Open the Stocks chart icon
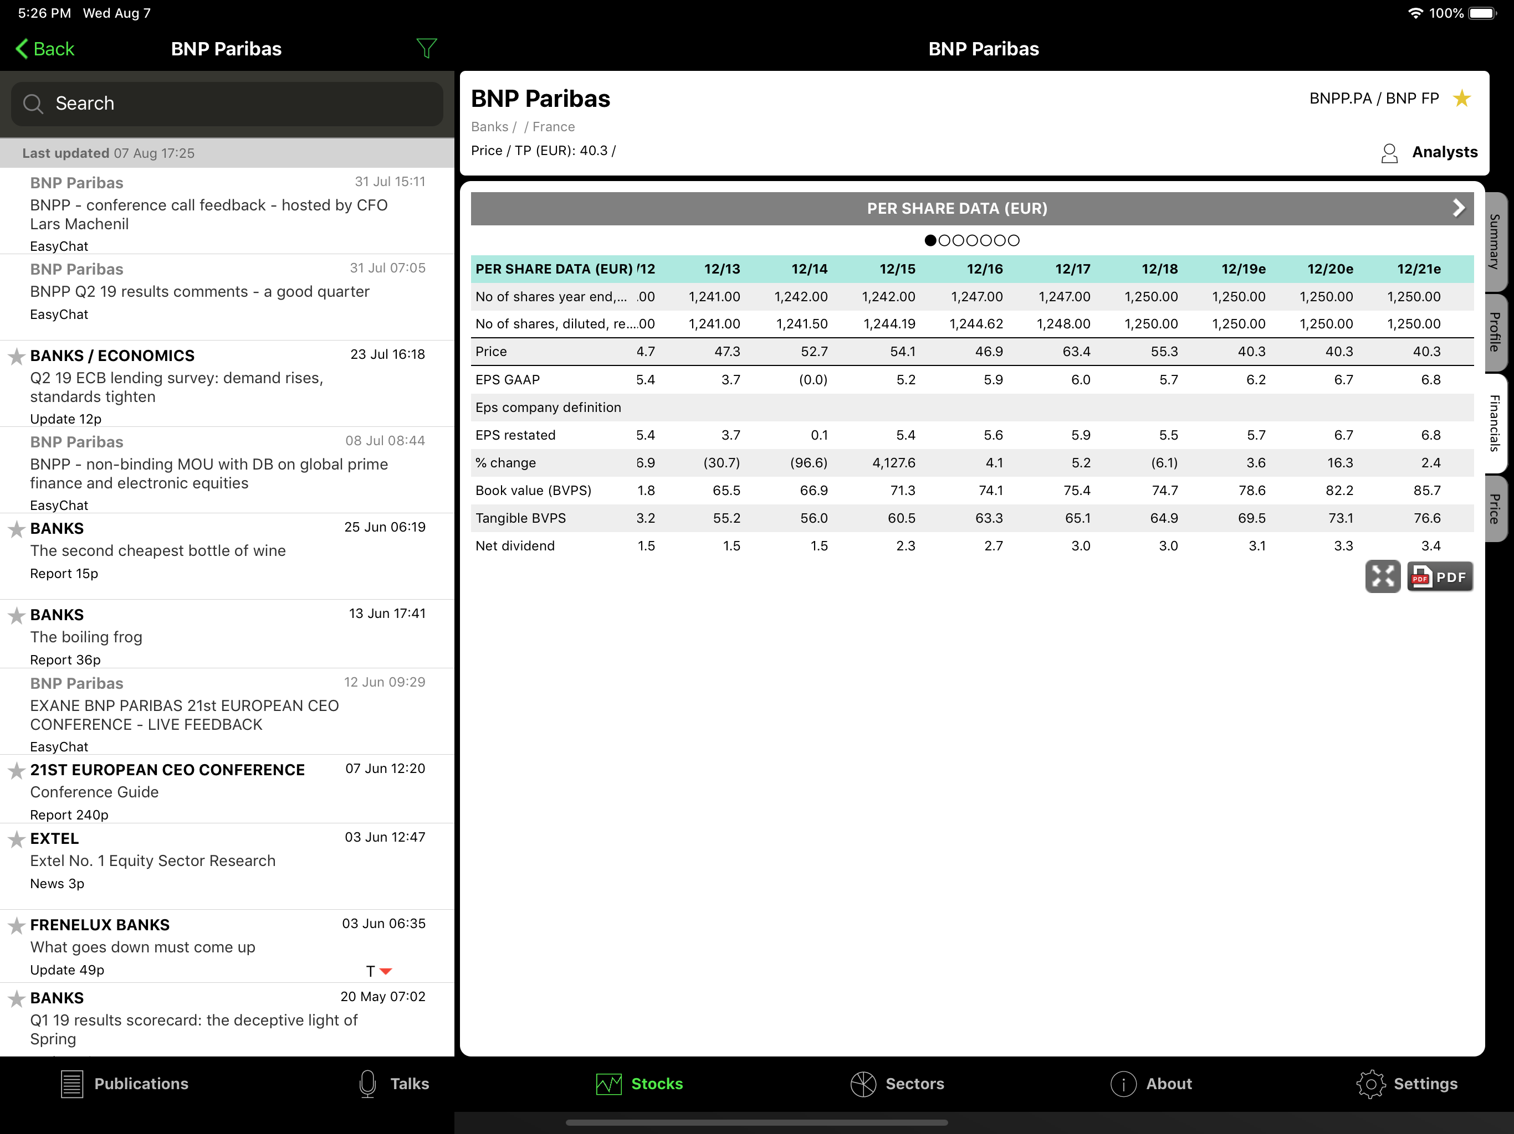Viewport: 1514px width, 1134px height. [608, 1084]
